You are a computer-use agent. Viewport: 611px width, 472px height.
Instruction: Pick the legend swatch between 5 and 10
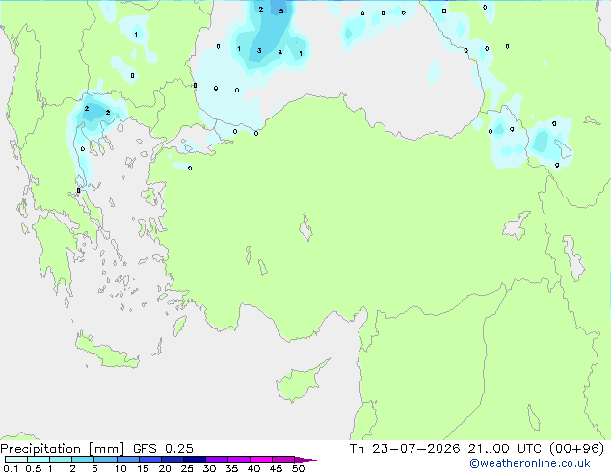coord(105,459)
